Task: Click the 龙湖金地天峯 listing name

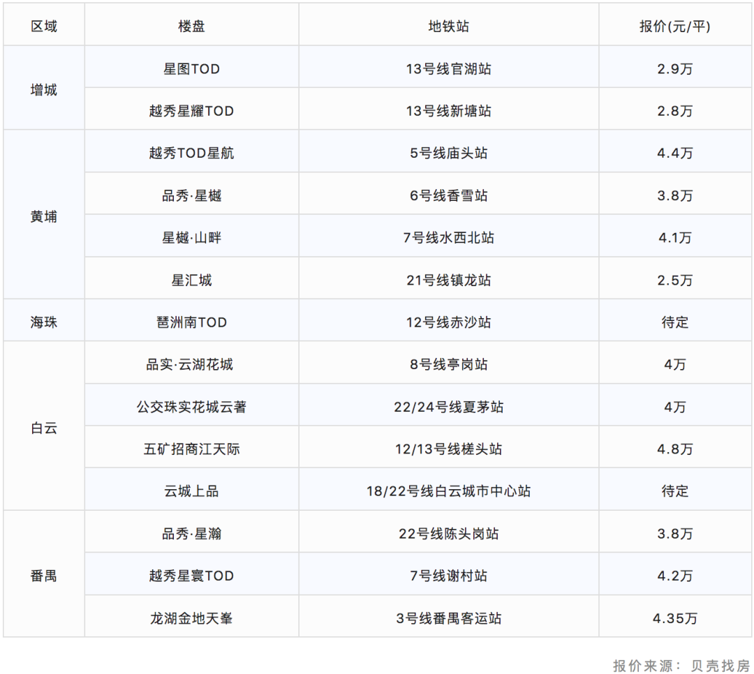Action: point(191,617)
